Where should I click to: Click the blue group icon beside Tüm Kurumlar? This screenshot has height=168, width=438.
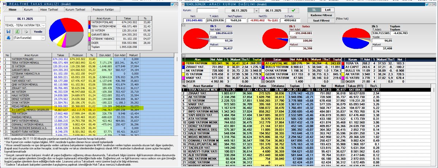point(8,38)
